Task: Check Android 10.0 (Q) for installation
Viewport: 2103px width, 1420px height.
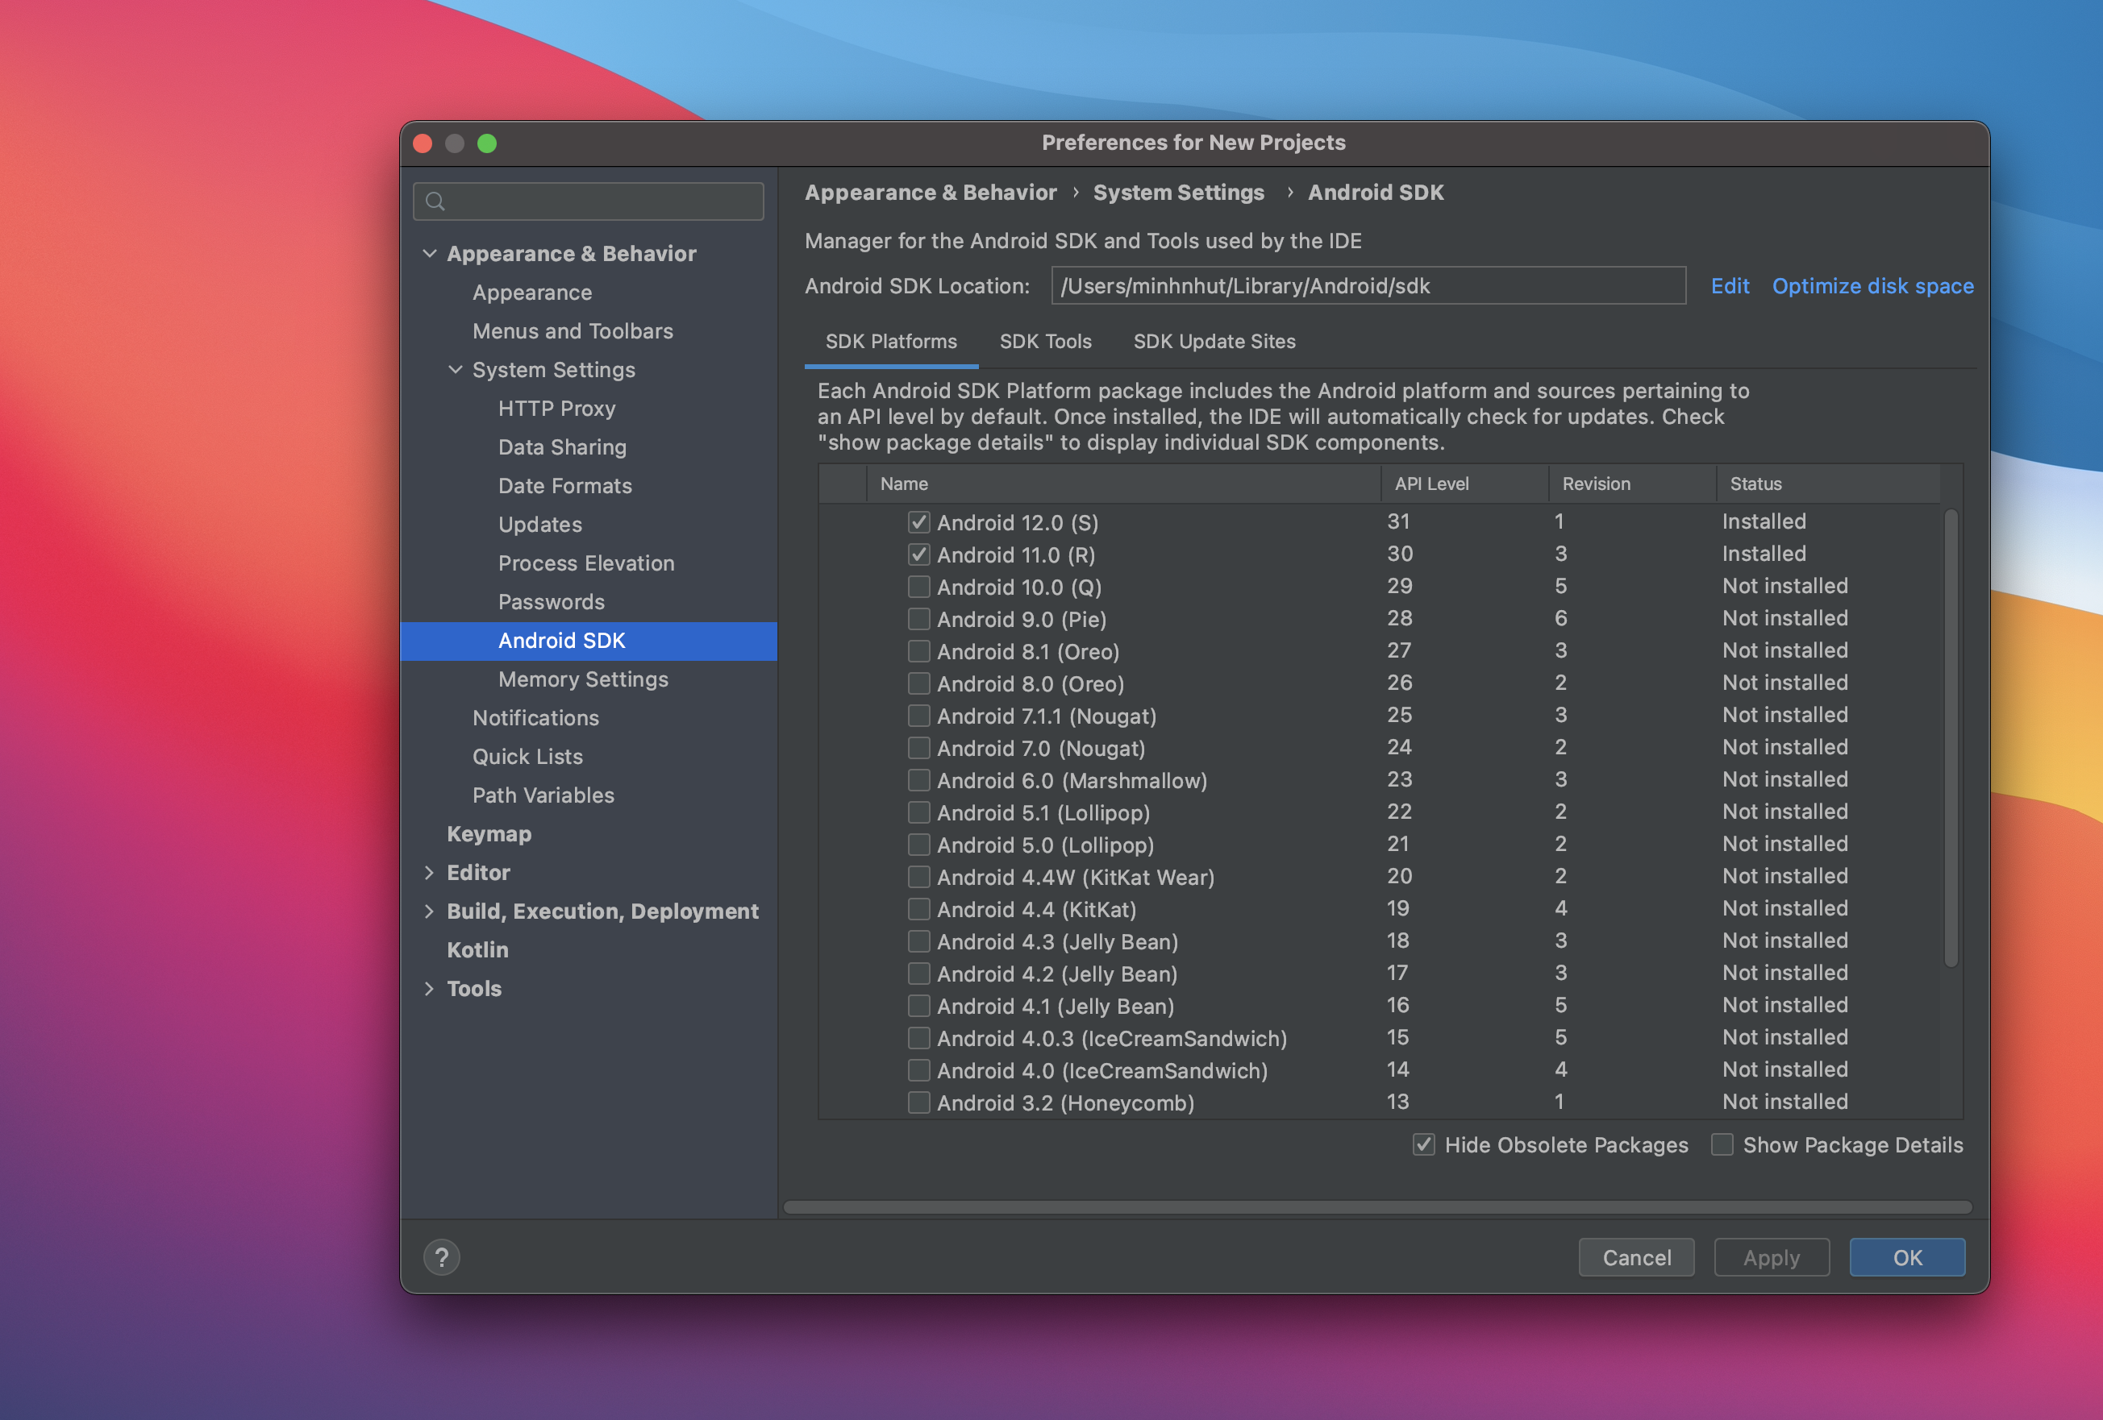Action: [x=918, y=586]
